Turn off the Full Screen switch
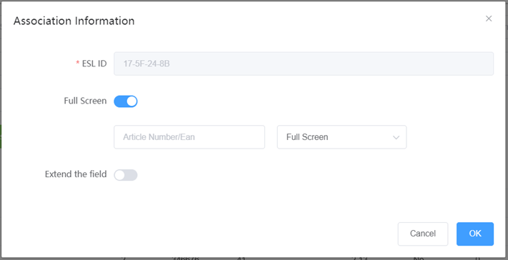 tap(126, 101)
